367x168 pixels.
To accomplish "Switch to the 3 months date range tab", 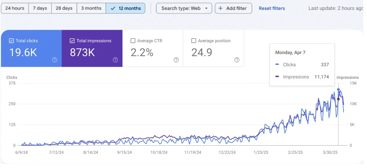I will pyautogui.click(x=91, y=8).
